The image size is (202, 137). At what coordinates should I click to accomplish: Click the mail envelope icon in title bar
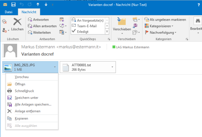pyautogui.click(x=5, y=5)
